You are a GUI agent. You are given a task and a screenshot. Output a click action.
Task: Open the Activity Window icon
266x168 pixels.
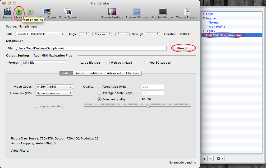tap(162, 12)
